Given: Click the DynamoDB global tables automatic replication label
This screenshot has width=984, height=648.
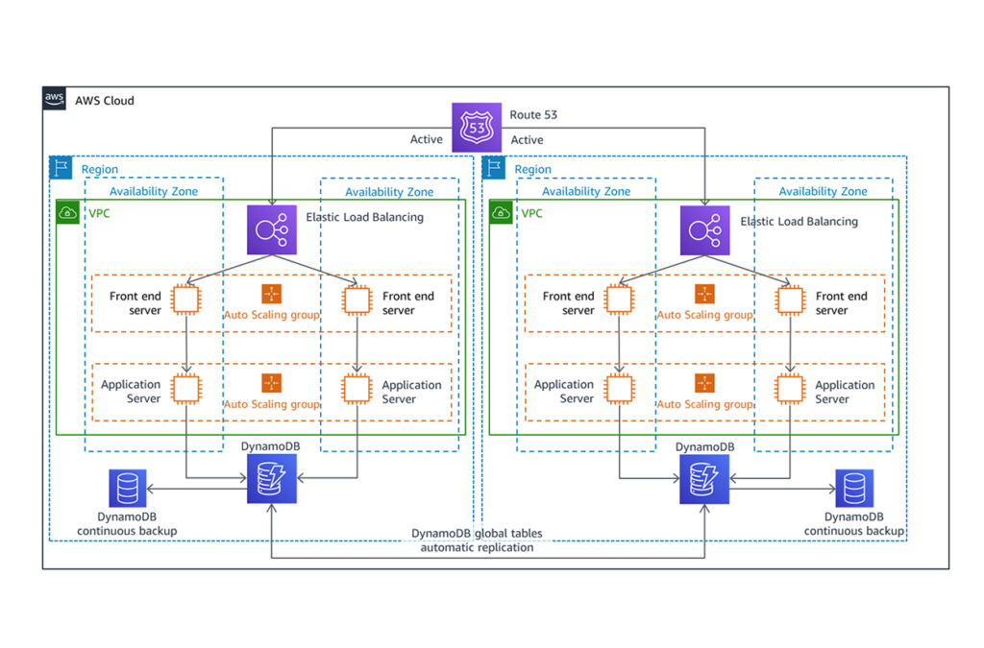Looking at the screenshot, I should coord(477,540).
